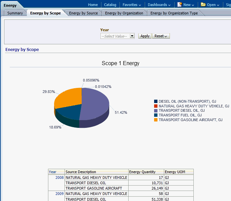231x201 pixels.
Task: Click the 0.01042% pie label
Action: coord(103,87)
